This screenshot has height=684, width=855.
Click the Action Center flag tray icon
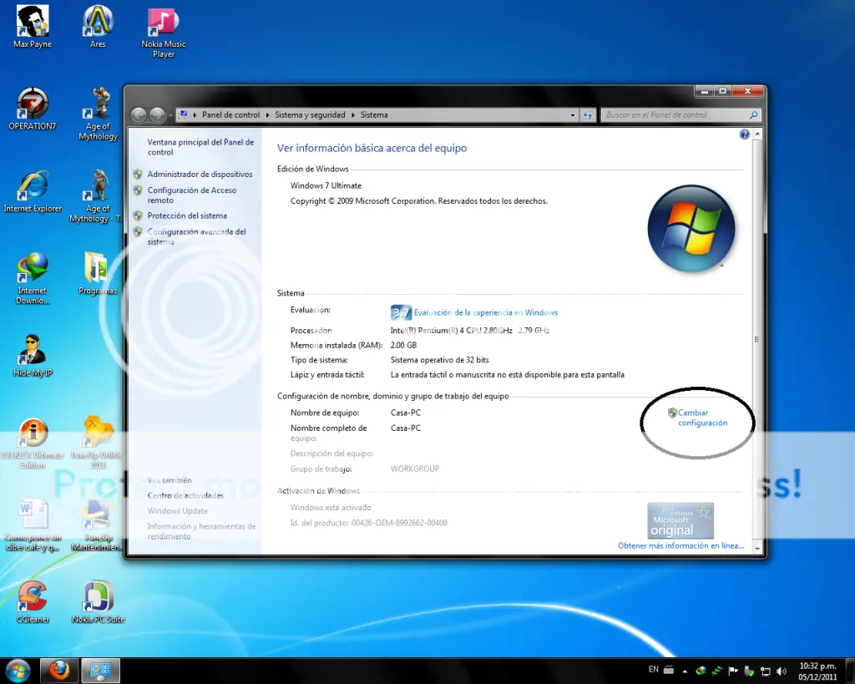[x=733, y=671]
